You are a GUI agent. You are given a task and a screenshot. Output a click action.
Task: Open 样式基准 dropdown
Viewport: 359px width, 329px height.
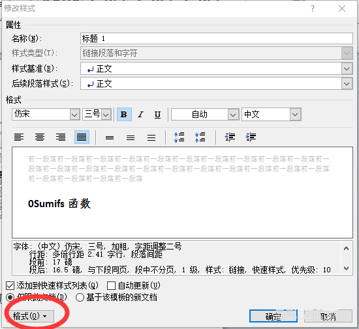pos(347,69)
